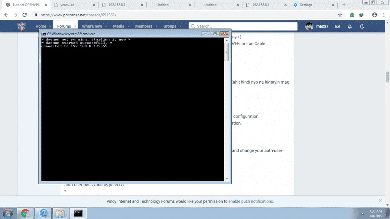Click the cmd window scrollbar thumb
The image size is (390, 219).
(x=227, y=52)
